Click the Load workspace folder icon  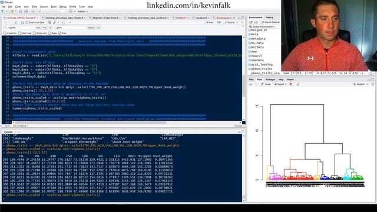(250, 22)
